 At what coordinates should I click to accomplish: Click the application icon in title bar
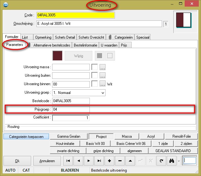pyautogui.click(x=6, y=5)
